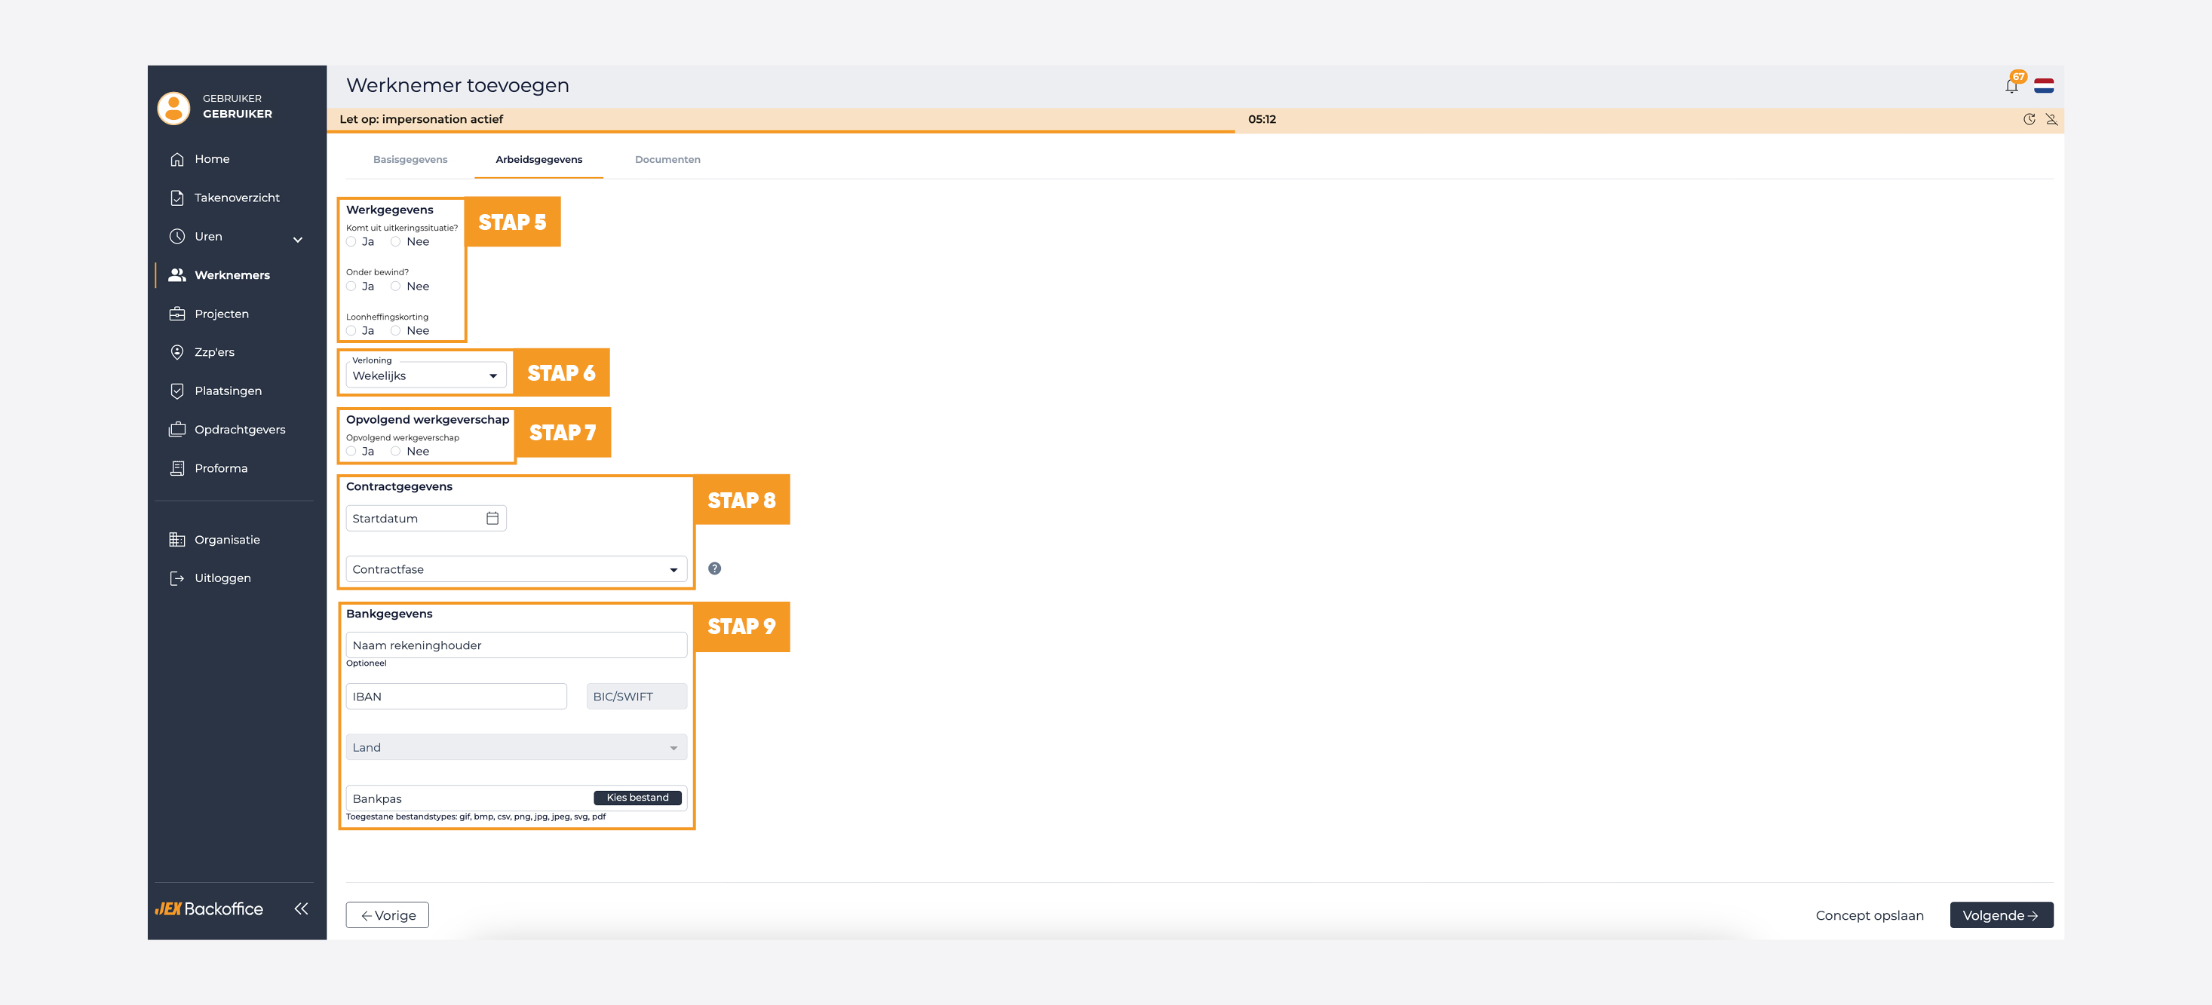The width and height of the screenshot is (2212, 1005).
Task: Select Ja for Onder bewind
Action: [351, 286]
